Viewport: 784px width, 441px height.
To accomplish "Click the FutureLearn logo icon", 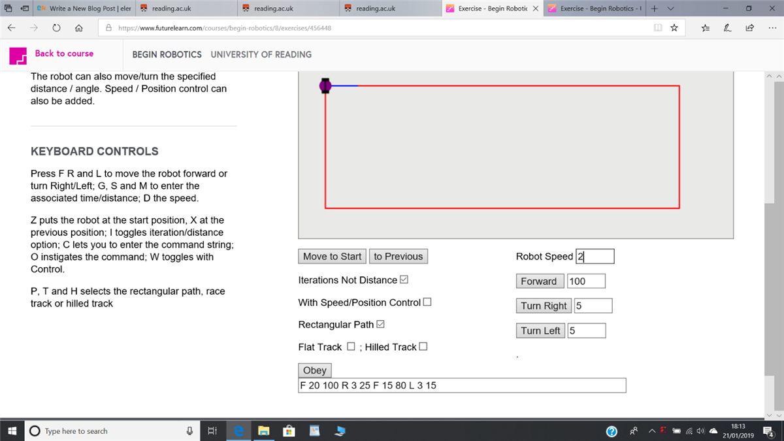I will tap(18, 56).
